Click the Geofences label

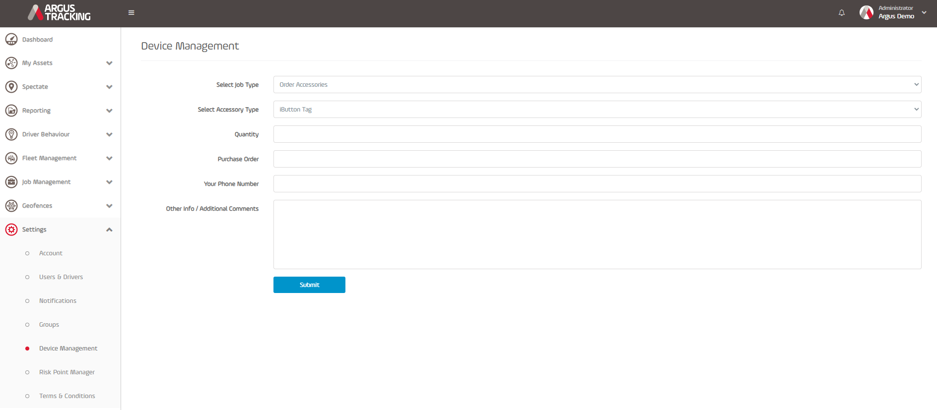(37, 206)
